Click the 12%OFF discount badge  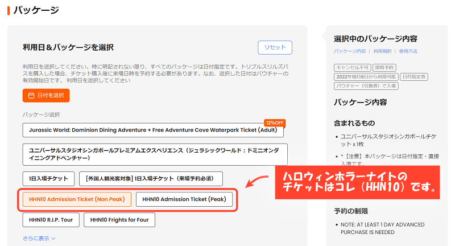pos(275,123)
